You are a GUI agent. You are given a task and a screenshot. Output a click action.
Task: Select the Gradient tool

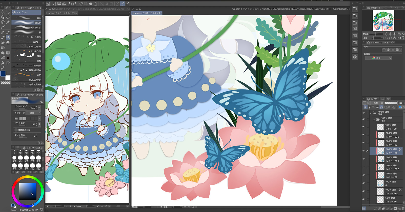[x=8, y=53]
